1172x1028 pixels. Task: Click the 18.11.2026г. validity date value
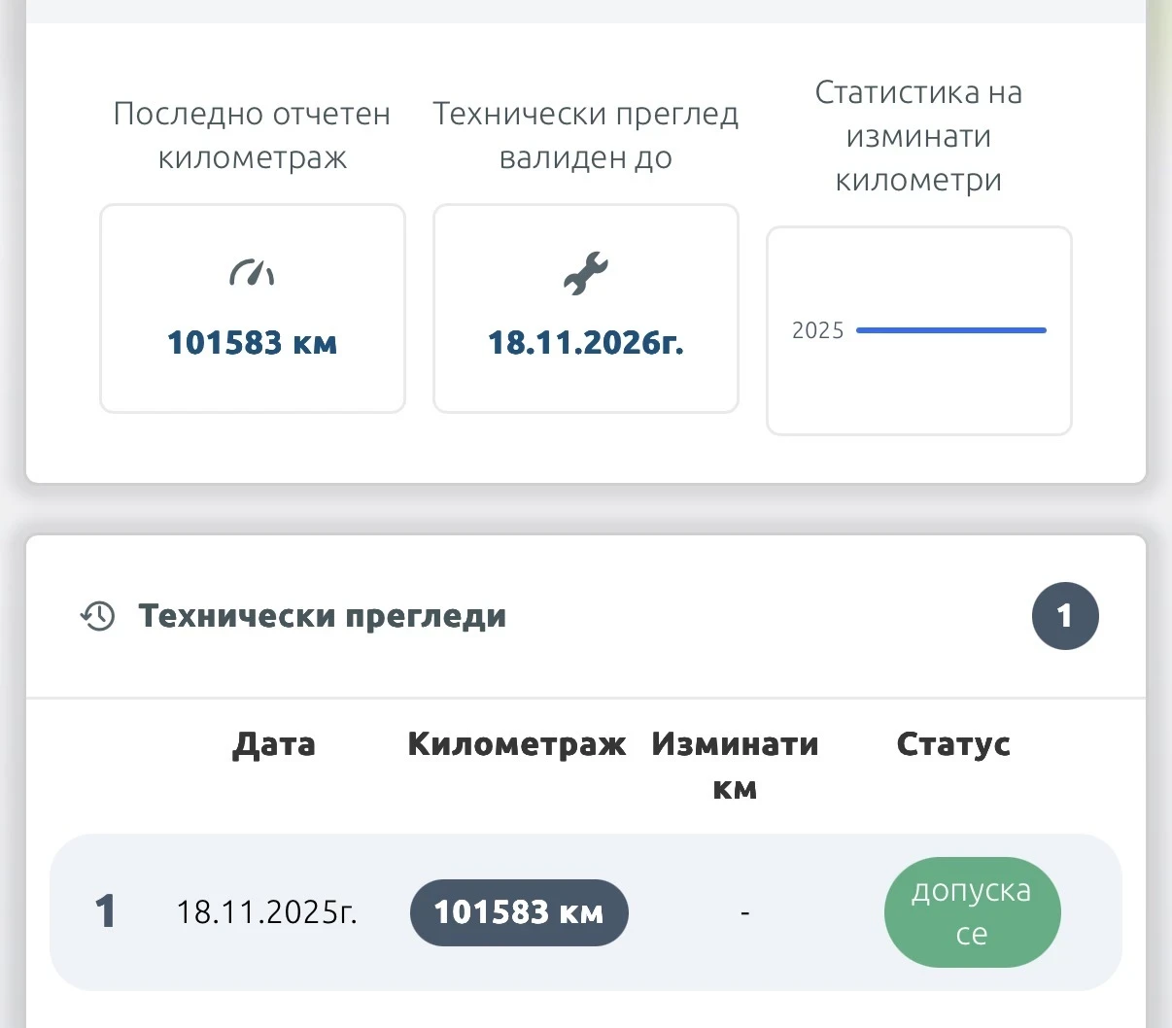coord(585,343)
